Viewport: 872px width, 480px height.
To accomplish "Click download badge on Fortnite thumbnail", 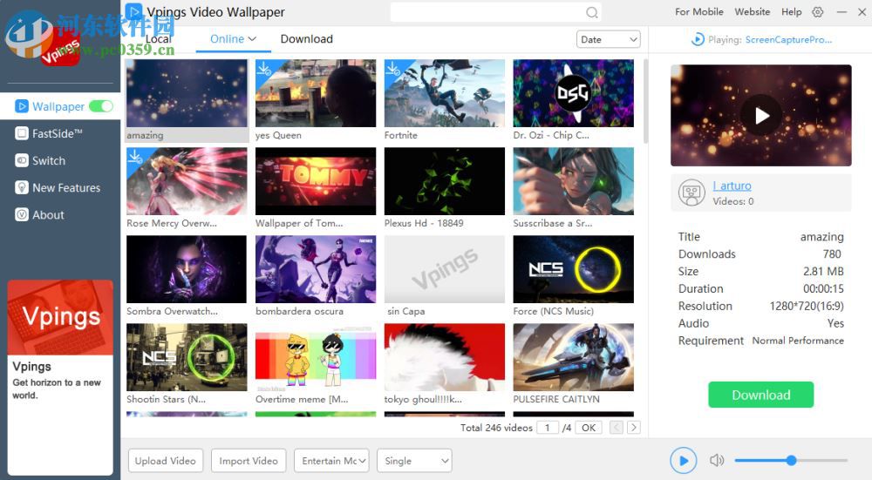I will [392, 68].
